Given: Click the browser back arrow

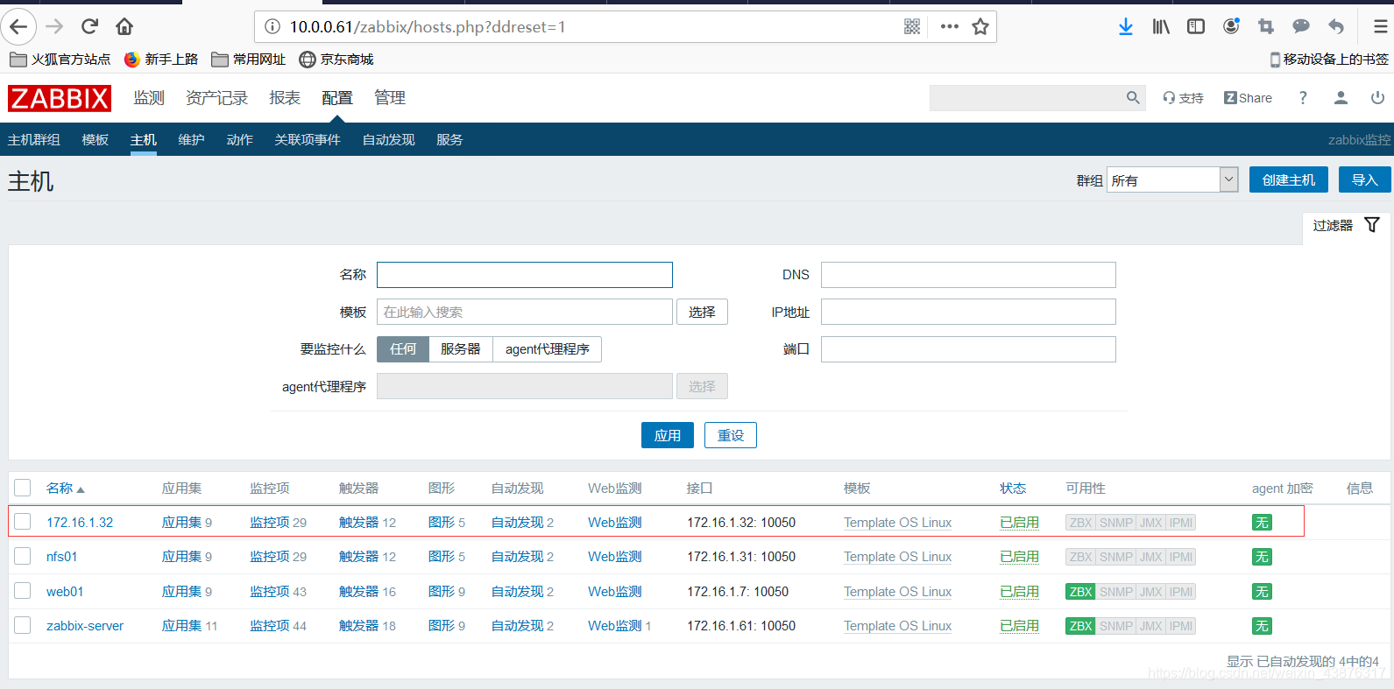Looking at the screenshot, I should 18,26.
